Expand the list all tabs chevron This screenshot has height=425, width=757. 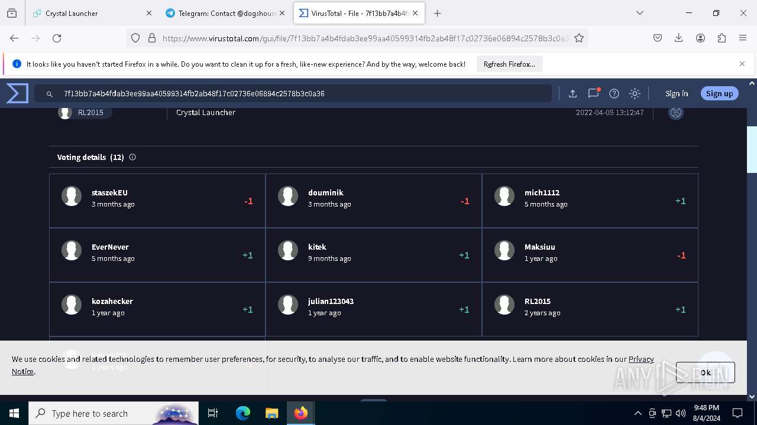pyautogui.click(x=640, y=13)
